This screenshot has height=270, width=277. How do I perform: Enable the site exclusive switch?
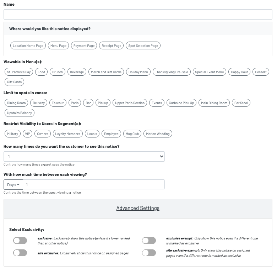(20, 253)
